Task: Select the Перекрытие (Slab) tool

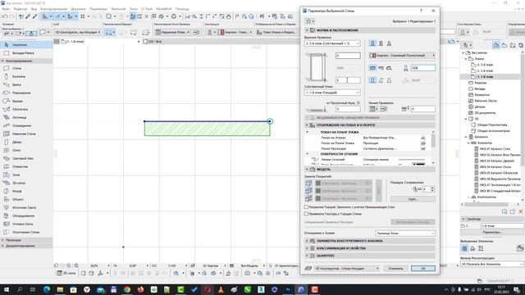Action: click(21, 93)
